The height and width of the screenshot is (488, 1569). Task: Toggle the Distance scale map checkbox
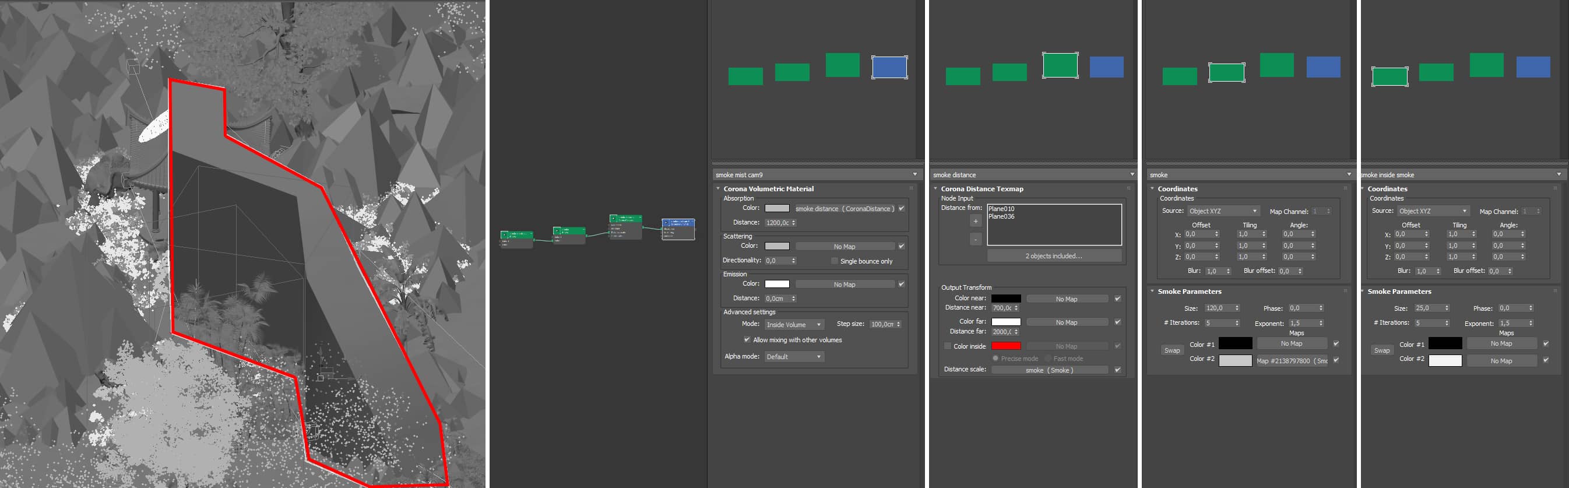click(x=1118, y=370)
